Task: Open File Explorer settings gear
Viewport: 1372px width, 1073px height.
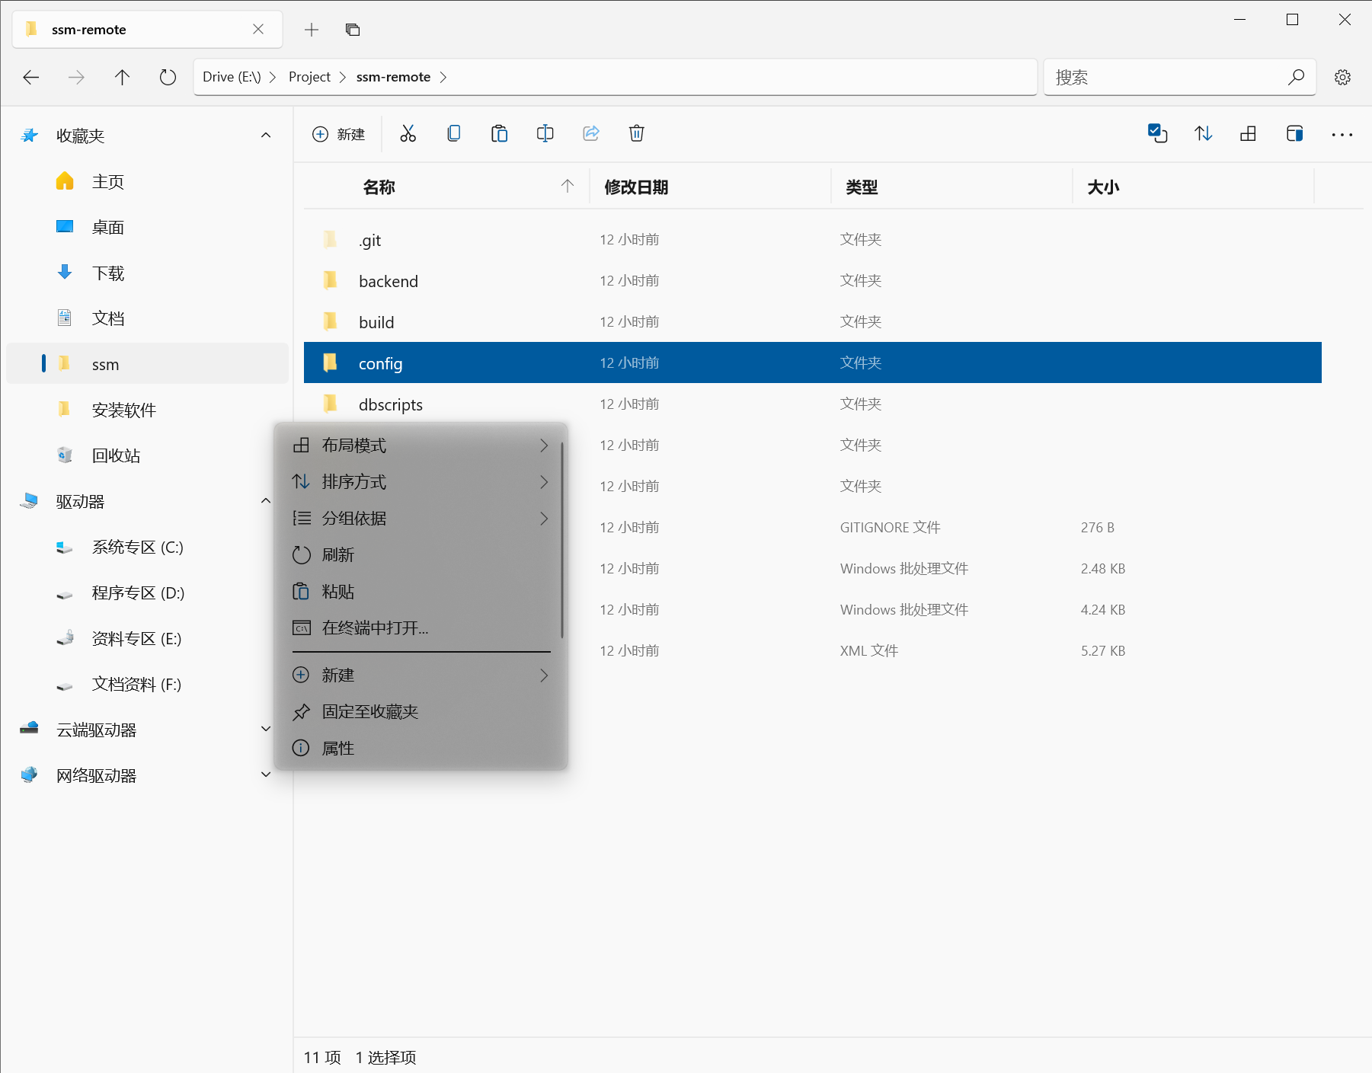Action: pos(1342,76)
